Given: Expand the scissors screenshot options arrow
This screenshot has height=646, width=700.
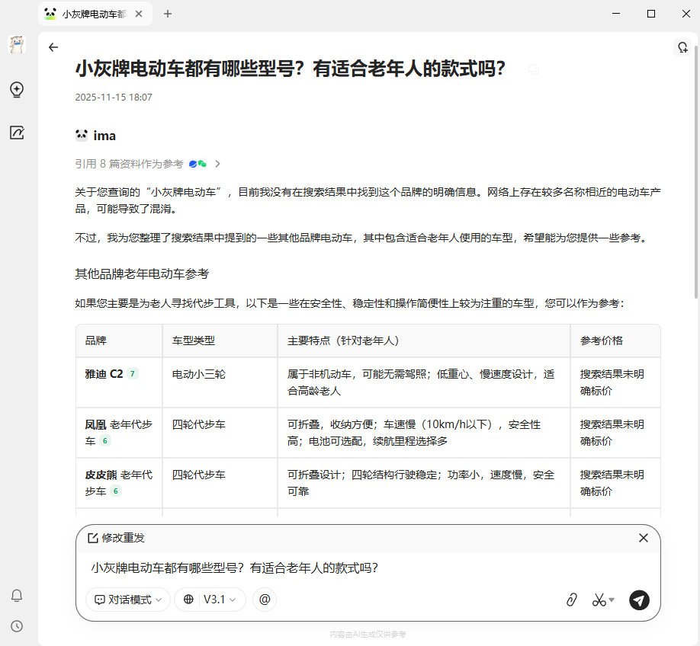Looking at the screenshot, I should [x=612, y=600].
